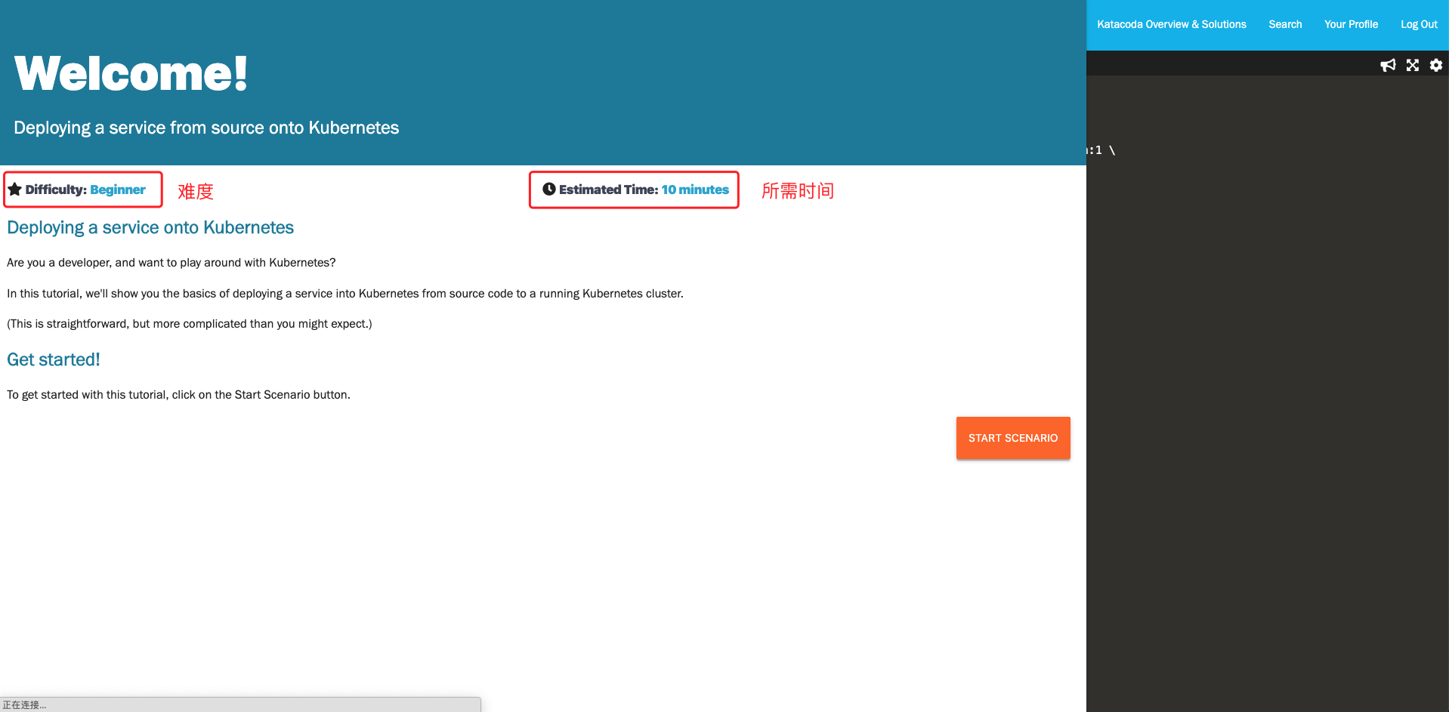Click the 10 minutes time link
The height and width of the screenshot is (712, 1449).
[x=694, y=190]
